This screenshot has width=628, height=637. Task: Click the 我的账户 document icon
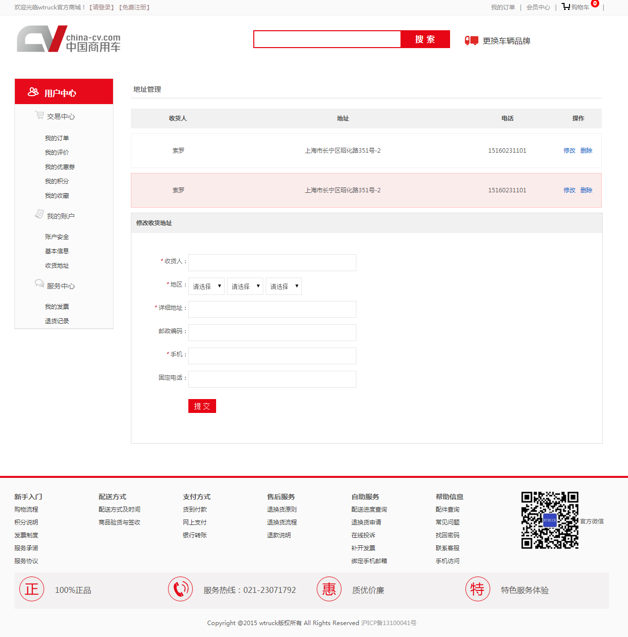(x=39, y=214)
